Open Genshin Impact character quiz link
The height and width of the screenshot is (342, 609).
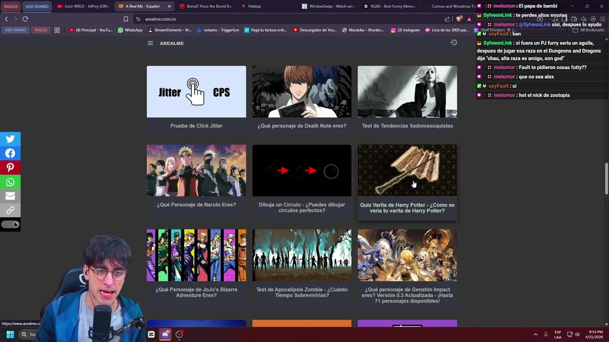[407, 295]
